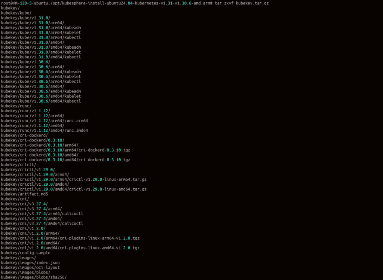Click the line kubekey/kube/v1.31.0/arm64/kubeadm

pyautogui.click(x=41, y=28)
